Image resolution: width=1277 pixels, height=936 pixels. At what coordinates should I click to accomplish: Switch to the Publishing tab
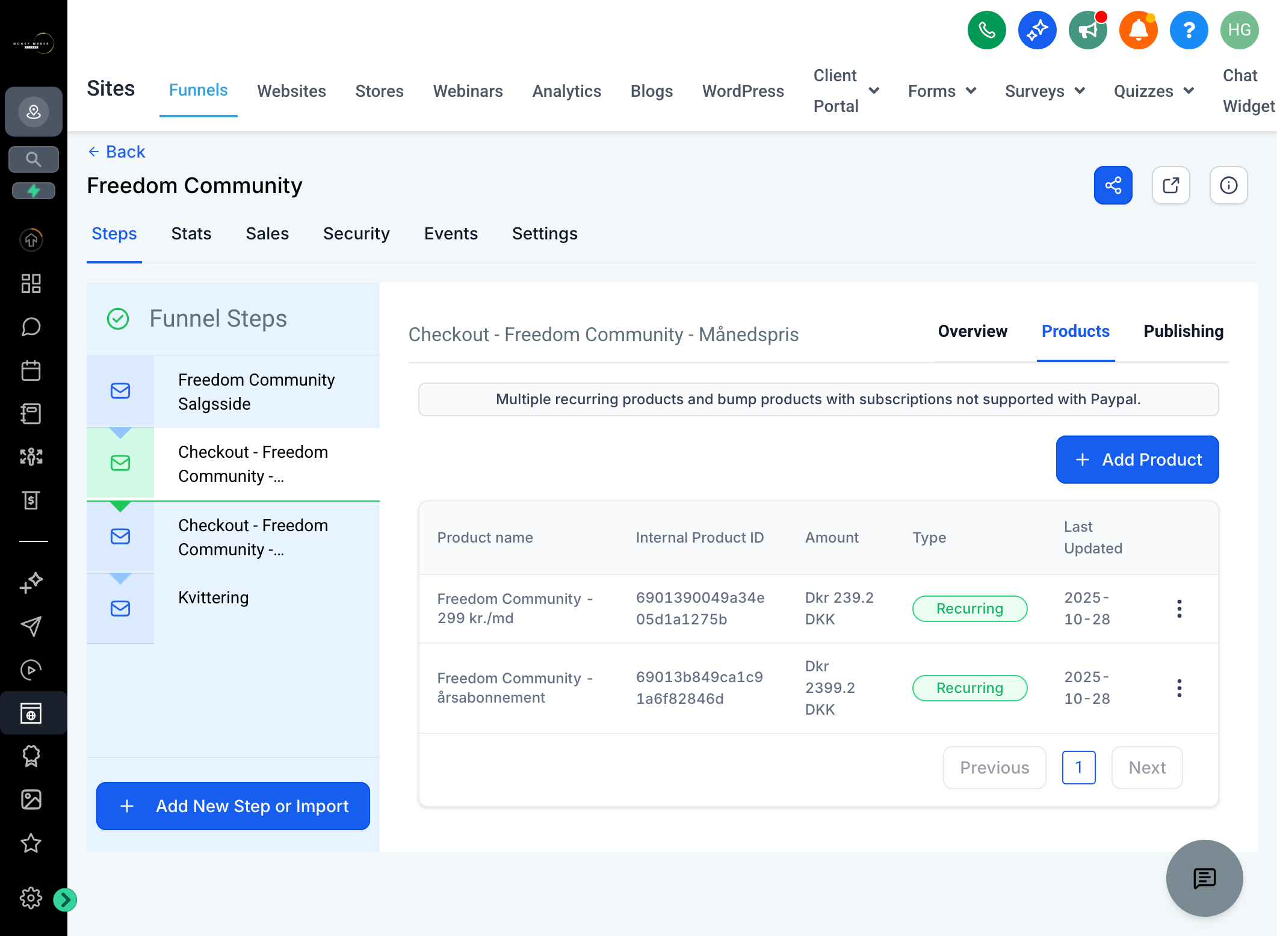point(1183,331)
